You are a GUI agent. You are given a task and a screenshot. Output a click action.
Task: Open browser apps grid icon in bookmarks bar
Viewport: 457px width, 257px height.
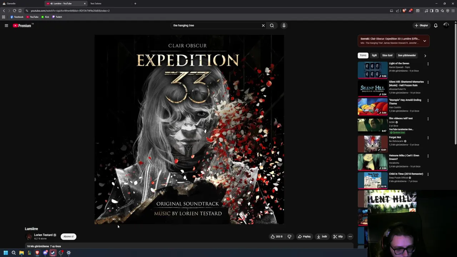coord(4,17)
